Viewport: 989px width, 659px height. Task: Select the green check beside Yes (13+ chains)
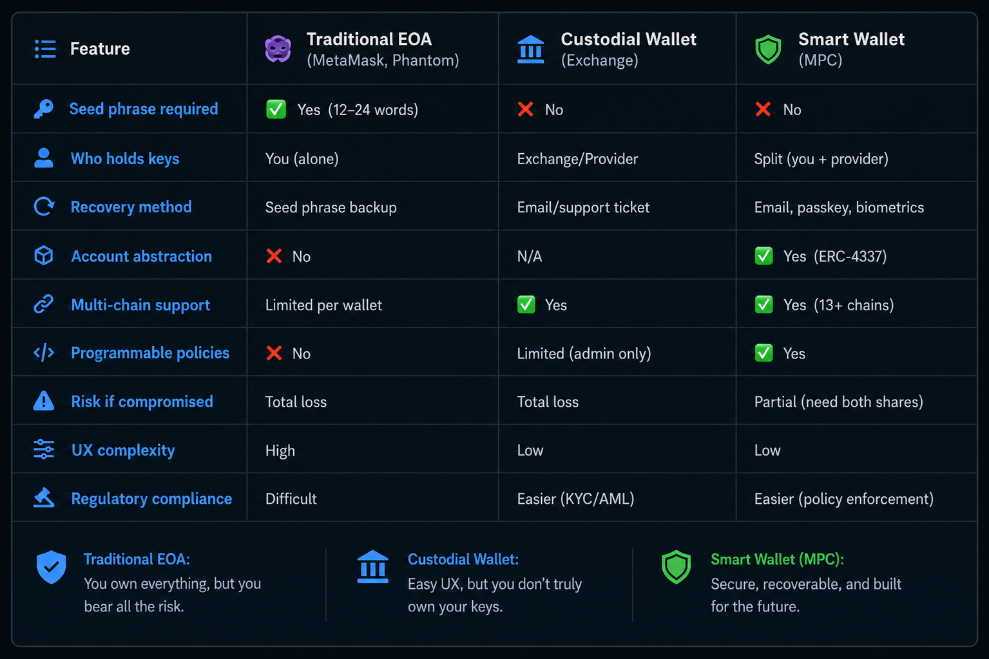764,304
